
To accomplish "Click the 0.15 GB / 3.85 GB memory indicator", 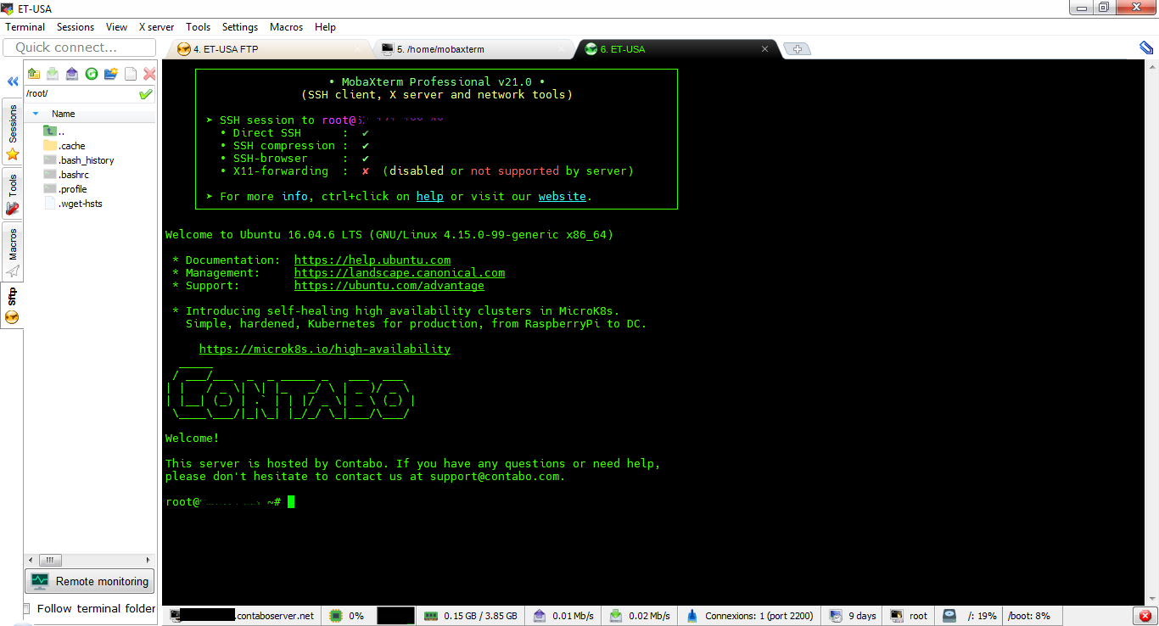I will pos(472,616).
